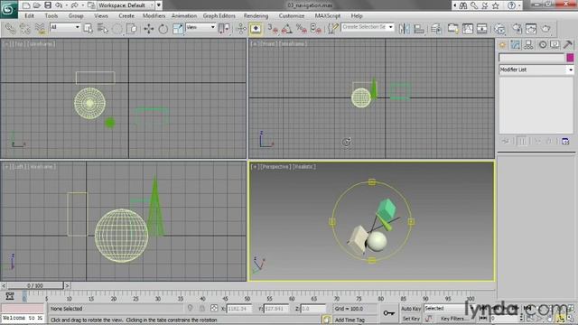The height and width of the screenshot is (325, 578).
Task: Activate Select and Move tool
Action: pos(148,28)
